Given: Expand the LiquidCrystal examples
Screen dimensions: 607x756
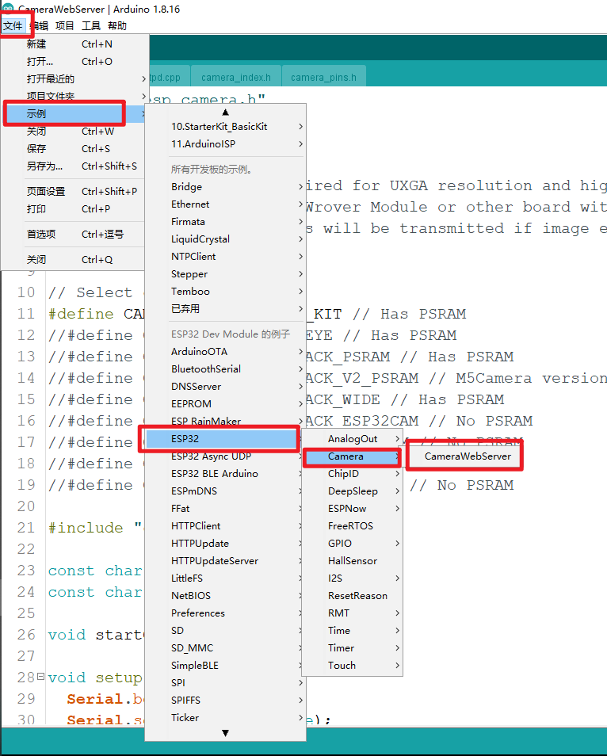Looking at the screenshot, I should [x=225, y=239].
